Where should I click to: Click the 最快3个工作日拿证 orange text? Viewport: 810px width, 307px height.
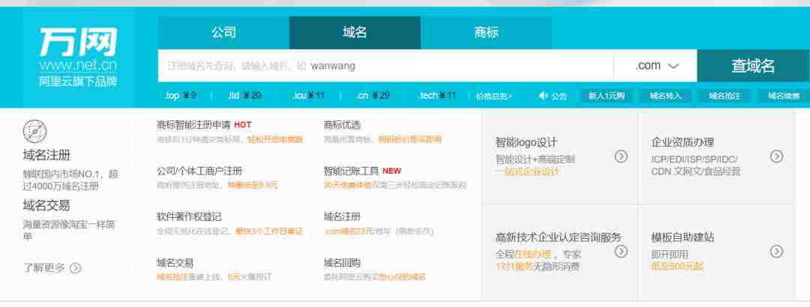pyautogui.click(x=270, y=231)
